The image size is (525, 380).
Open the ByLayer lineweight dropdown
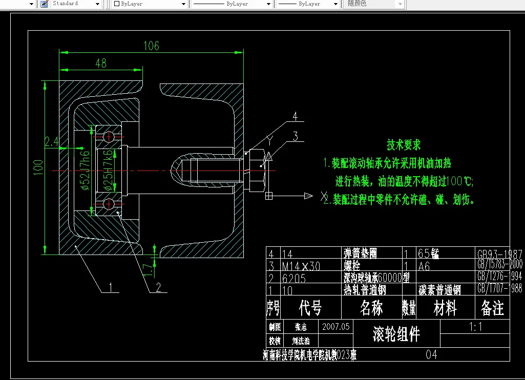coord(335,4)
